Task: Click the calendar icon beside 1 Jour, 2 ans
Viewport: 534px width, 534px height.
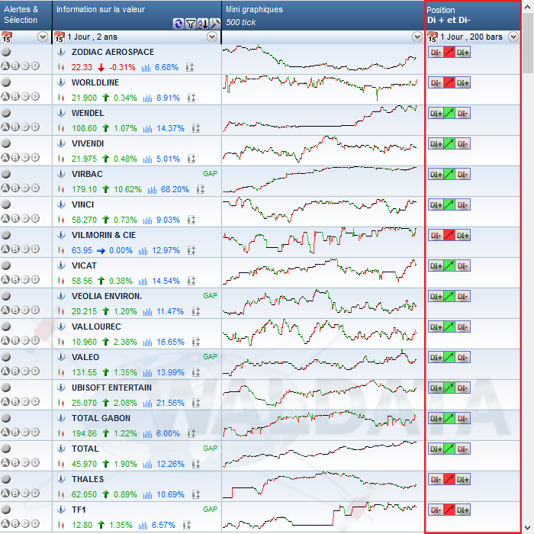Action: coord(60,37)
